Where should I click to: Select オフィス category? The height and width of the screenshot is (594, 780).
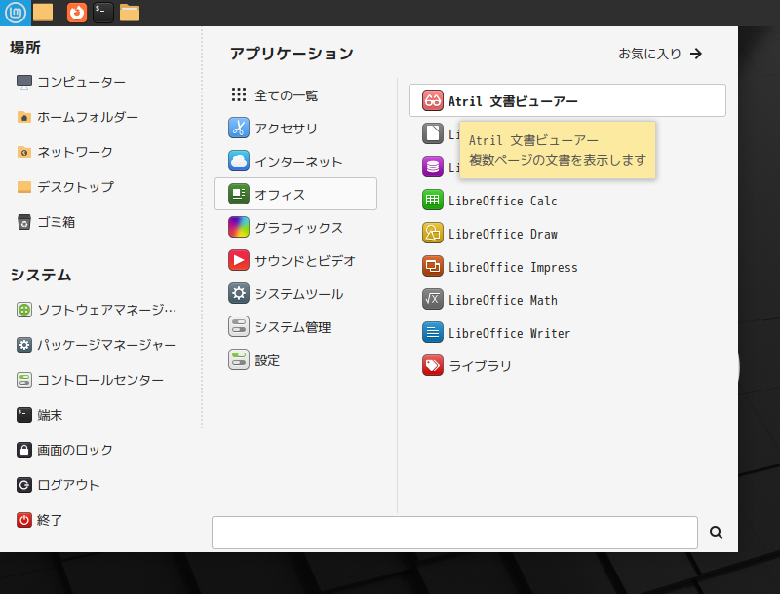click(295, 194)
